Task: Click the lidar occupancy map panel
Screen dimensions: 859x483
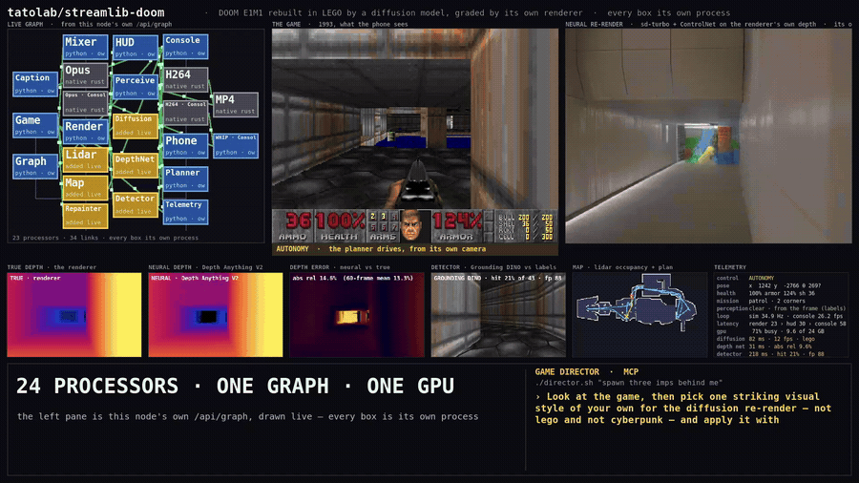Action: click(x=639, y=315)
